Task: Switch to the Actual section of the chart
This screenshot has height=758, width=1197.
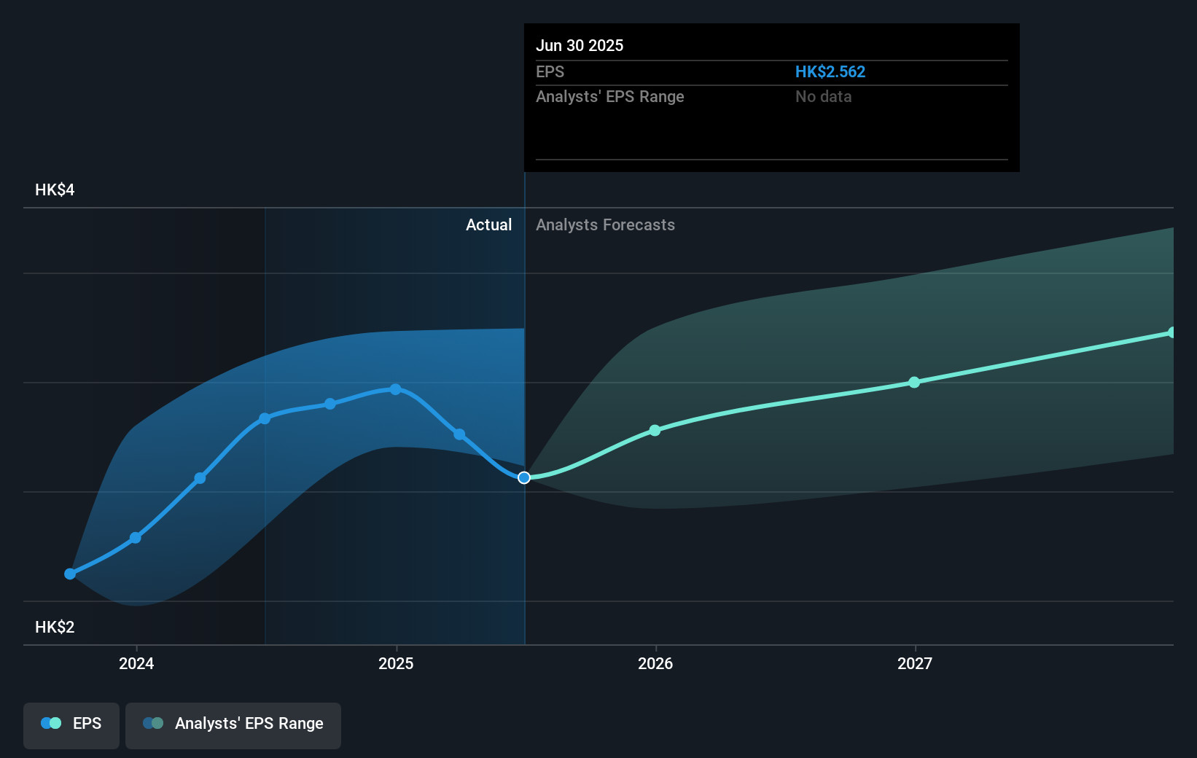Action: click(x=488, y=224)
